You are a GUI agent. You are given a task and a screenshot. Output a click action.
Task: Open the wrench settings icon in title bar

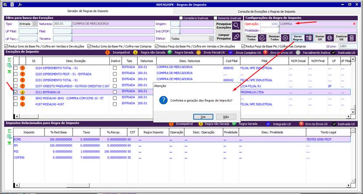tap(20, 4)
